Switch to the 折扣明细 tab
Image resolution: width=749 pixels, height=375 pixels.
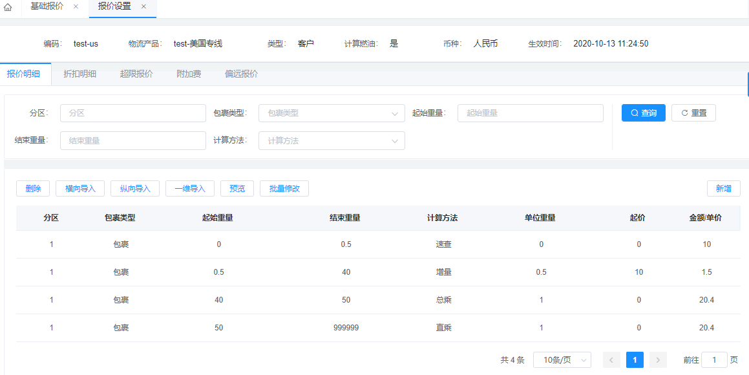(79, 74)
